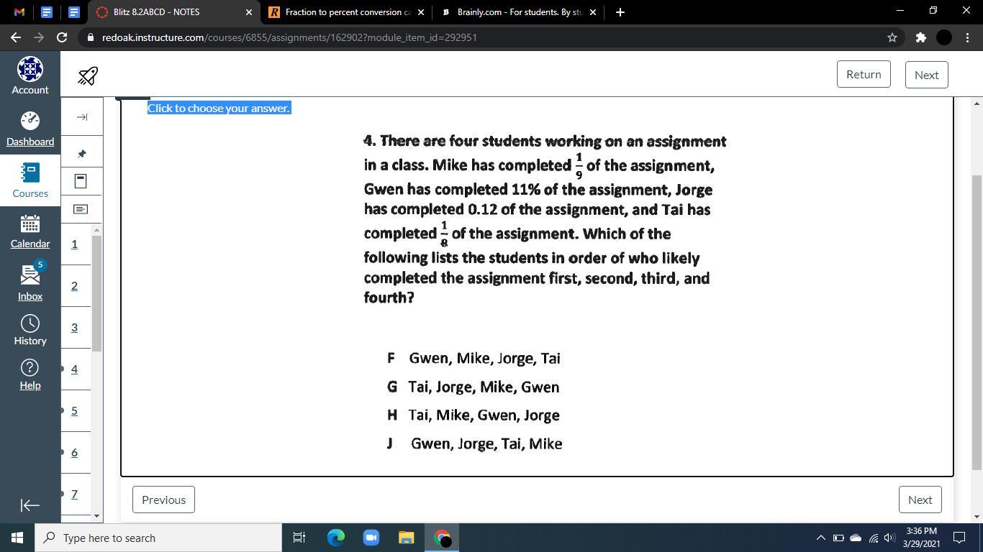983x552 pixels.
Task: Click the top Next button
Action: tap(926, 75)
